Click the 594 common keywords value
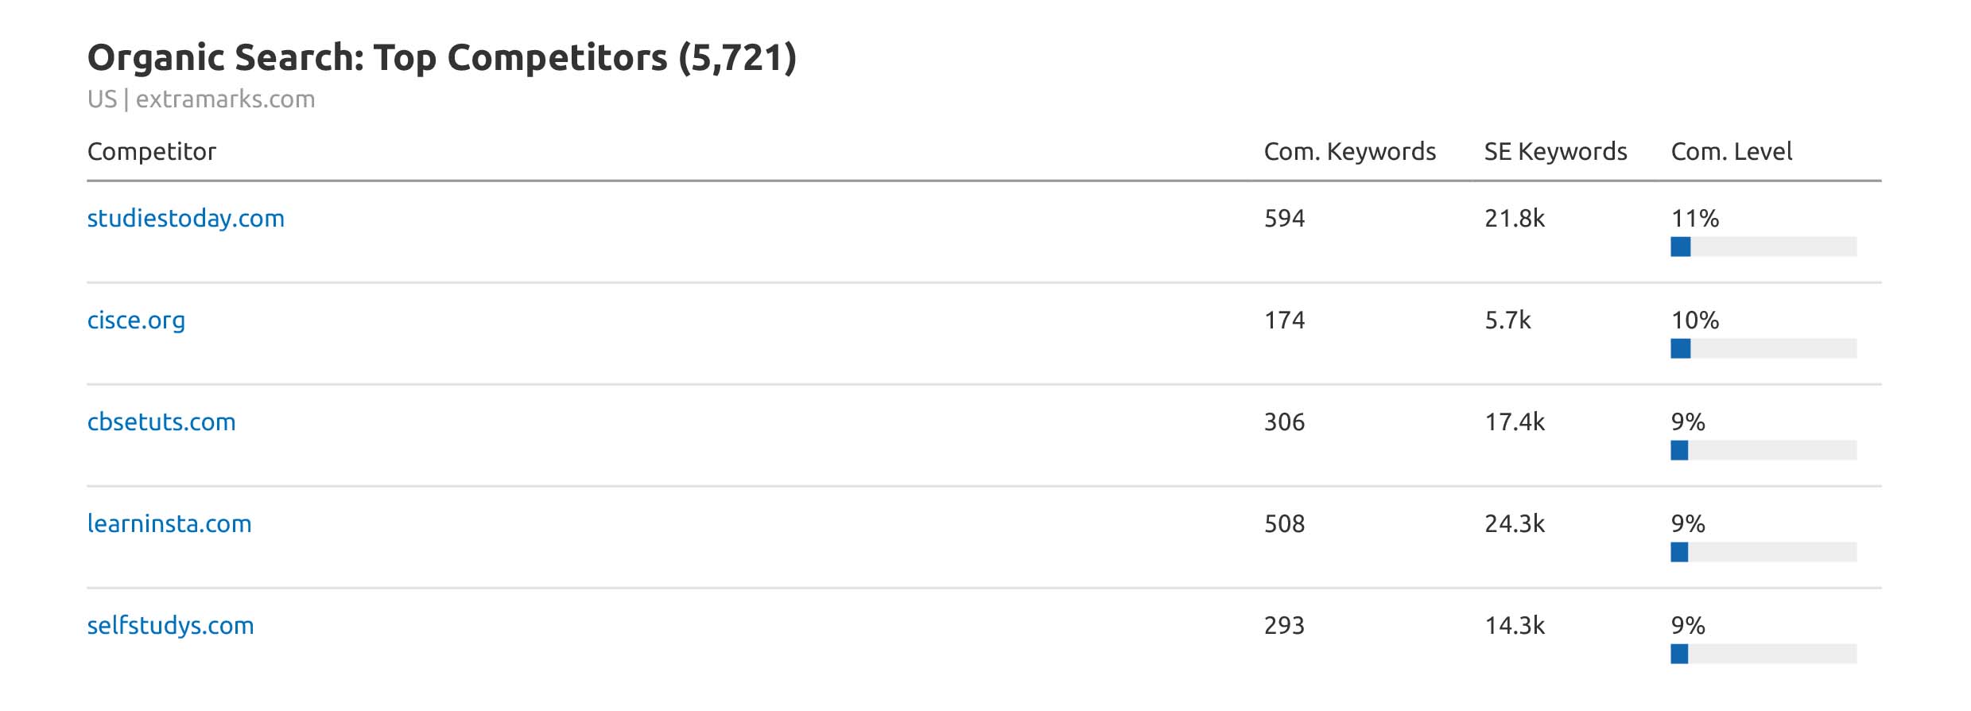Screen dimensions: 1971x711 [x=1284, y=219]
